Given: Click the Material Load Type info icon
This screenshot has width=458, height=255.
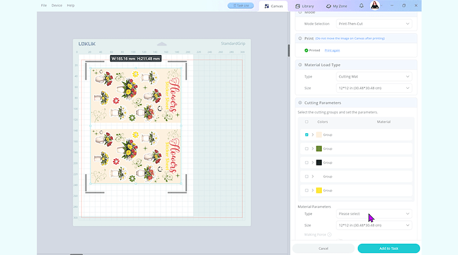Looking at the screenshot, I should (300, 65).
